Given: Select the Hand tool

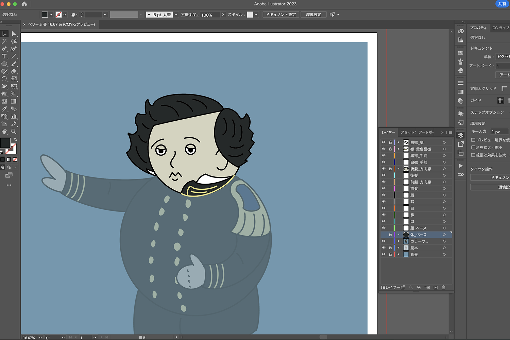Looking at the screenshot, I should (x=4, y=131).
